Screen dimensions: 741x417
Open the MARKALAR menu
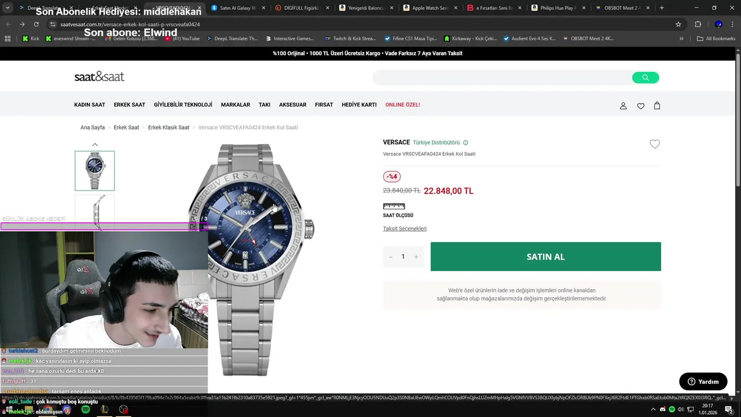tap(236, 105)
